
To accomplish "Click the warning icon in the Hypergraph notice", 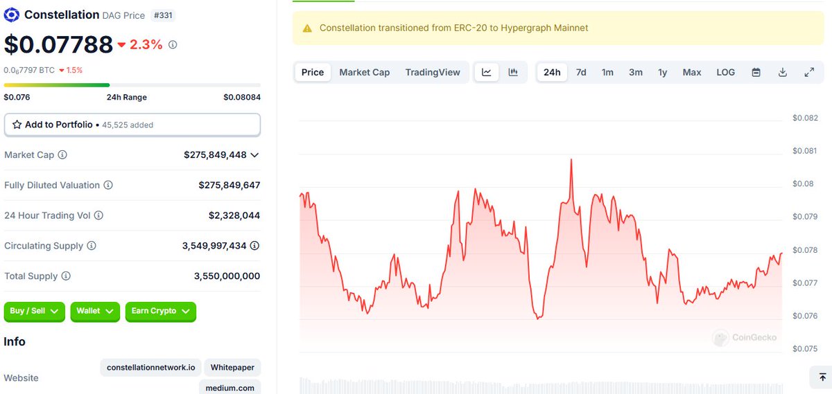I will pos(307,28).
